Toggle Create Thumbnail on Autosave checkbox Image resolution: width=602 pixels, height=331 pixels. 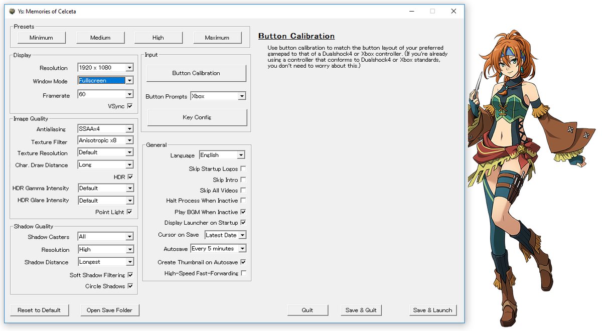243,262
